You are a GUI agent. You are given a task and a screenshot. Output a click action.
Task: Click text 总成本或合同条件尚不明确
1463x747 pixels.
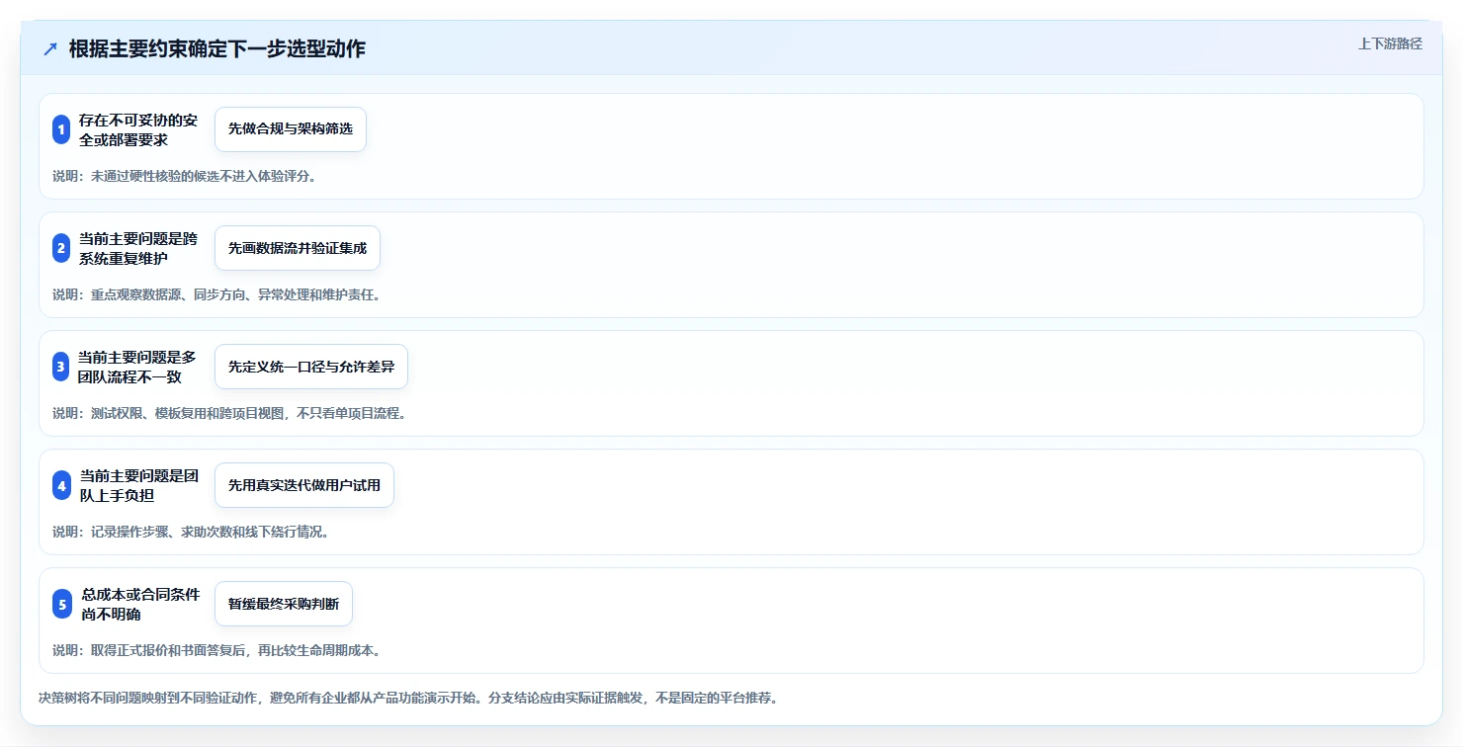[x=141, y=604]
